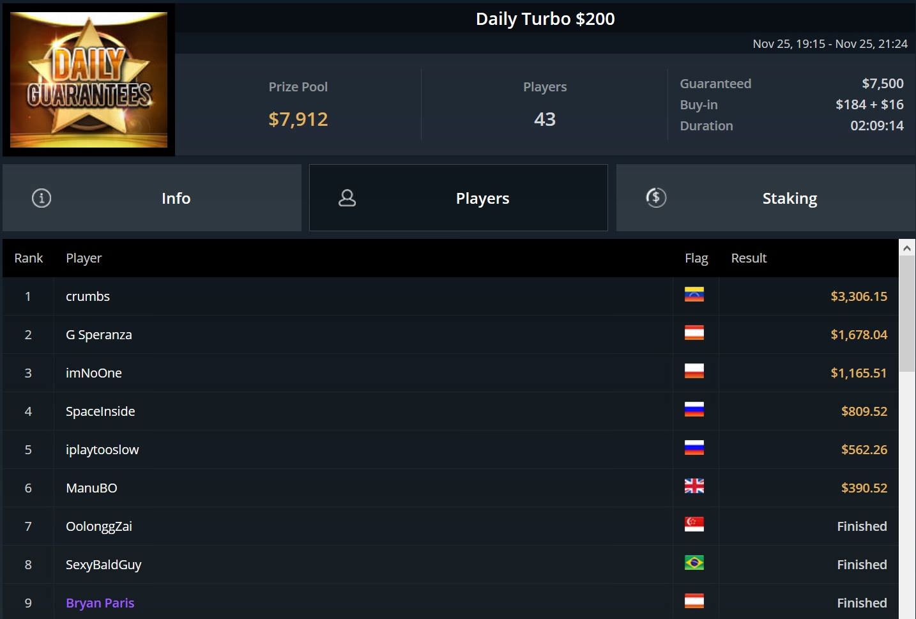Switch to the Info tab
The image size is (916, 619).
tap(152, 198)
